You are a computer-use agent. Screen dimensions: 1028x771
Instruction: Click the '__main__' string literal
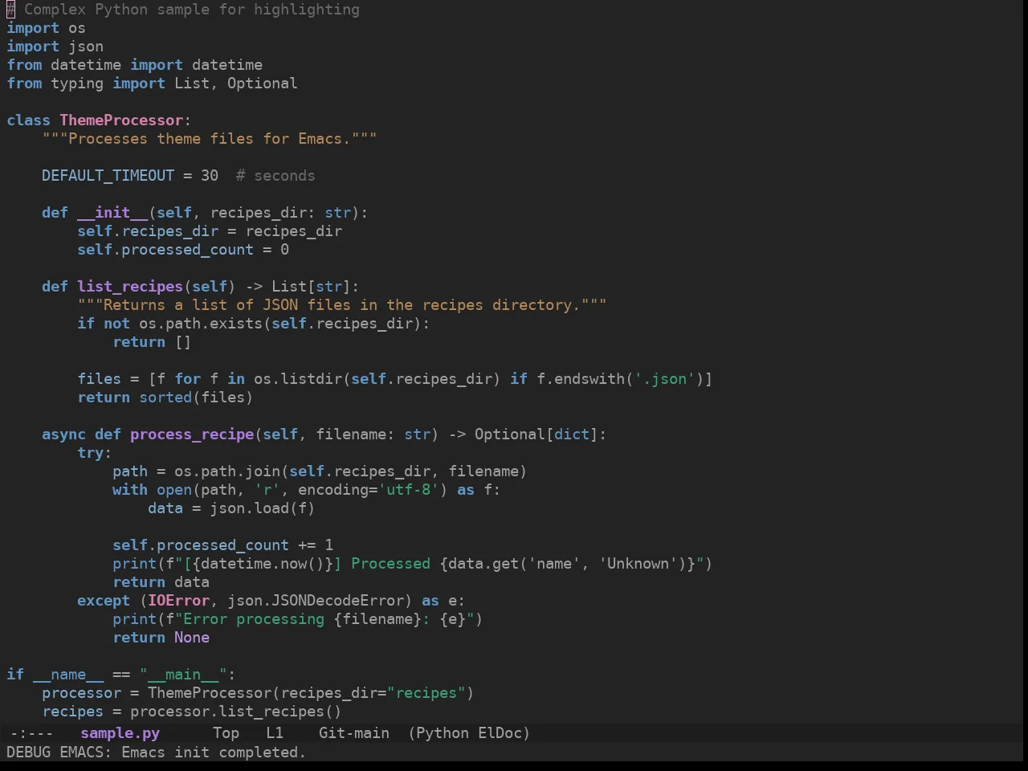[x=183, y=675]
